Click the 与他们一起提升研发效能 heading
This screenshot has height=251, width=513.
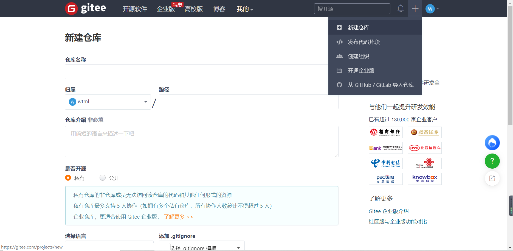tap(402, 107)
